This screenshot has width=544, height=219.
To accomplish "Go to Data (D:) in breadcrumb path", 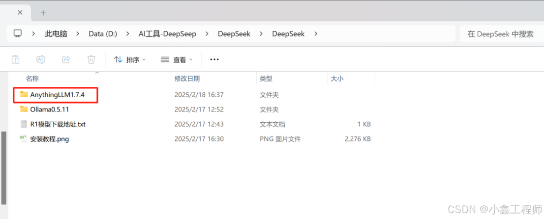I will pos(103,33).
